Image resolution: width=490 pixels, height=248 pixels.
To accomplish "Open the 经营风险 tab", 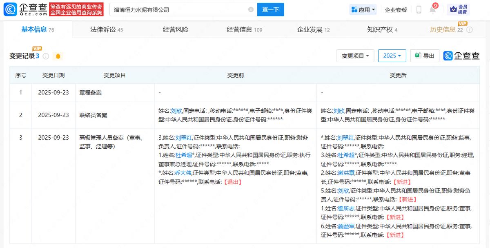I will [x=176, y=30].
